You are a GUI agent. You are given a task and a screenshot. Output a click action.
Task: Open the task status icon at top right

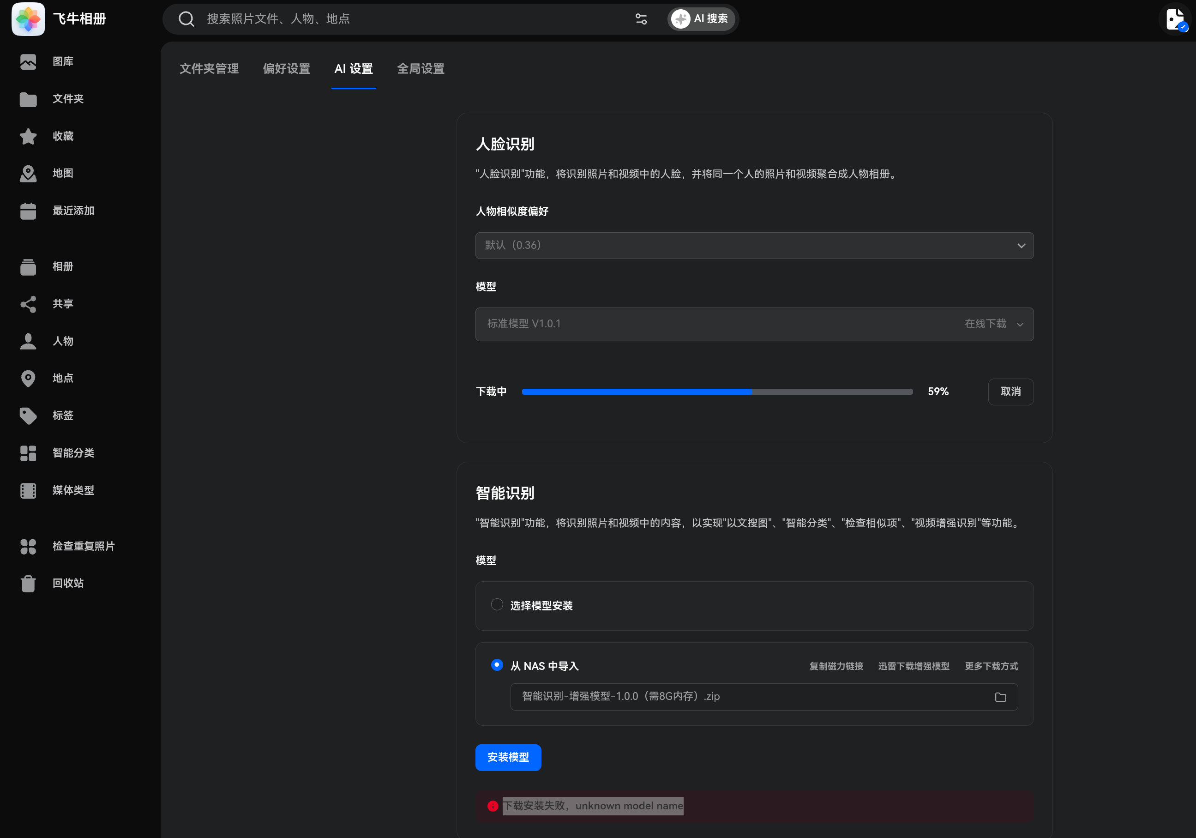[x=1175, y=20]
